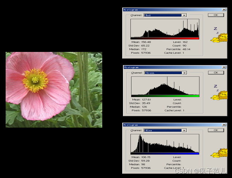Click the Median value 98
The height and width of the screenshot is (178, 232).
[143, 164]
